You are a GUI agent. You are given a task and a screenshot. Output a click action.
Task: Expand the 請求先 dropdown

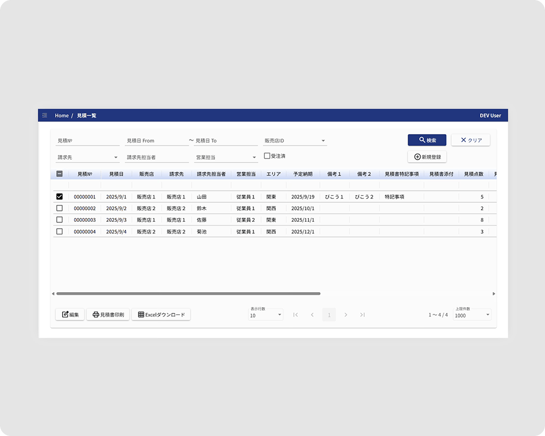(87, 158)
